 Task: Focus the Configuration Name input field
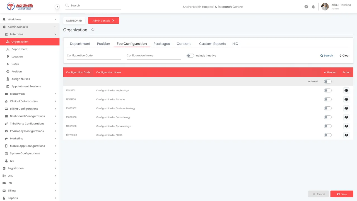coord(154,56)
